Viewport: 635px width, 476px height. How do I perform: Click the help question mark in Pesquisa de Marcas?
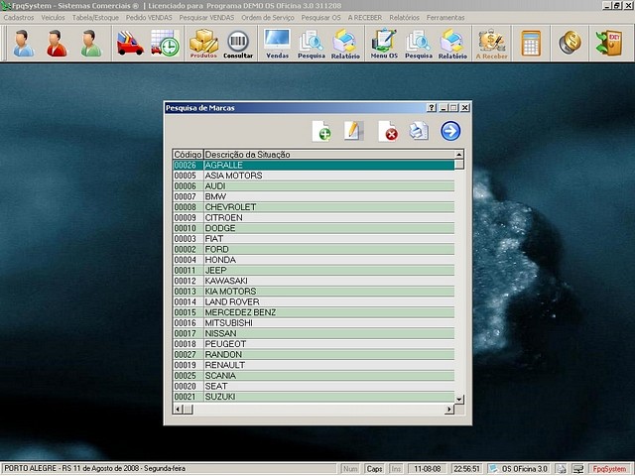click(x=432, y=108)
